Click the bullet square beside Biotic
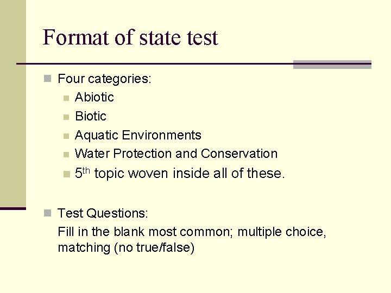Screen dimensions: 391x293 pyautogui.click(x=66, y=117)
